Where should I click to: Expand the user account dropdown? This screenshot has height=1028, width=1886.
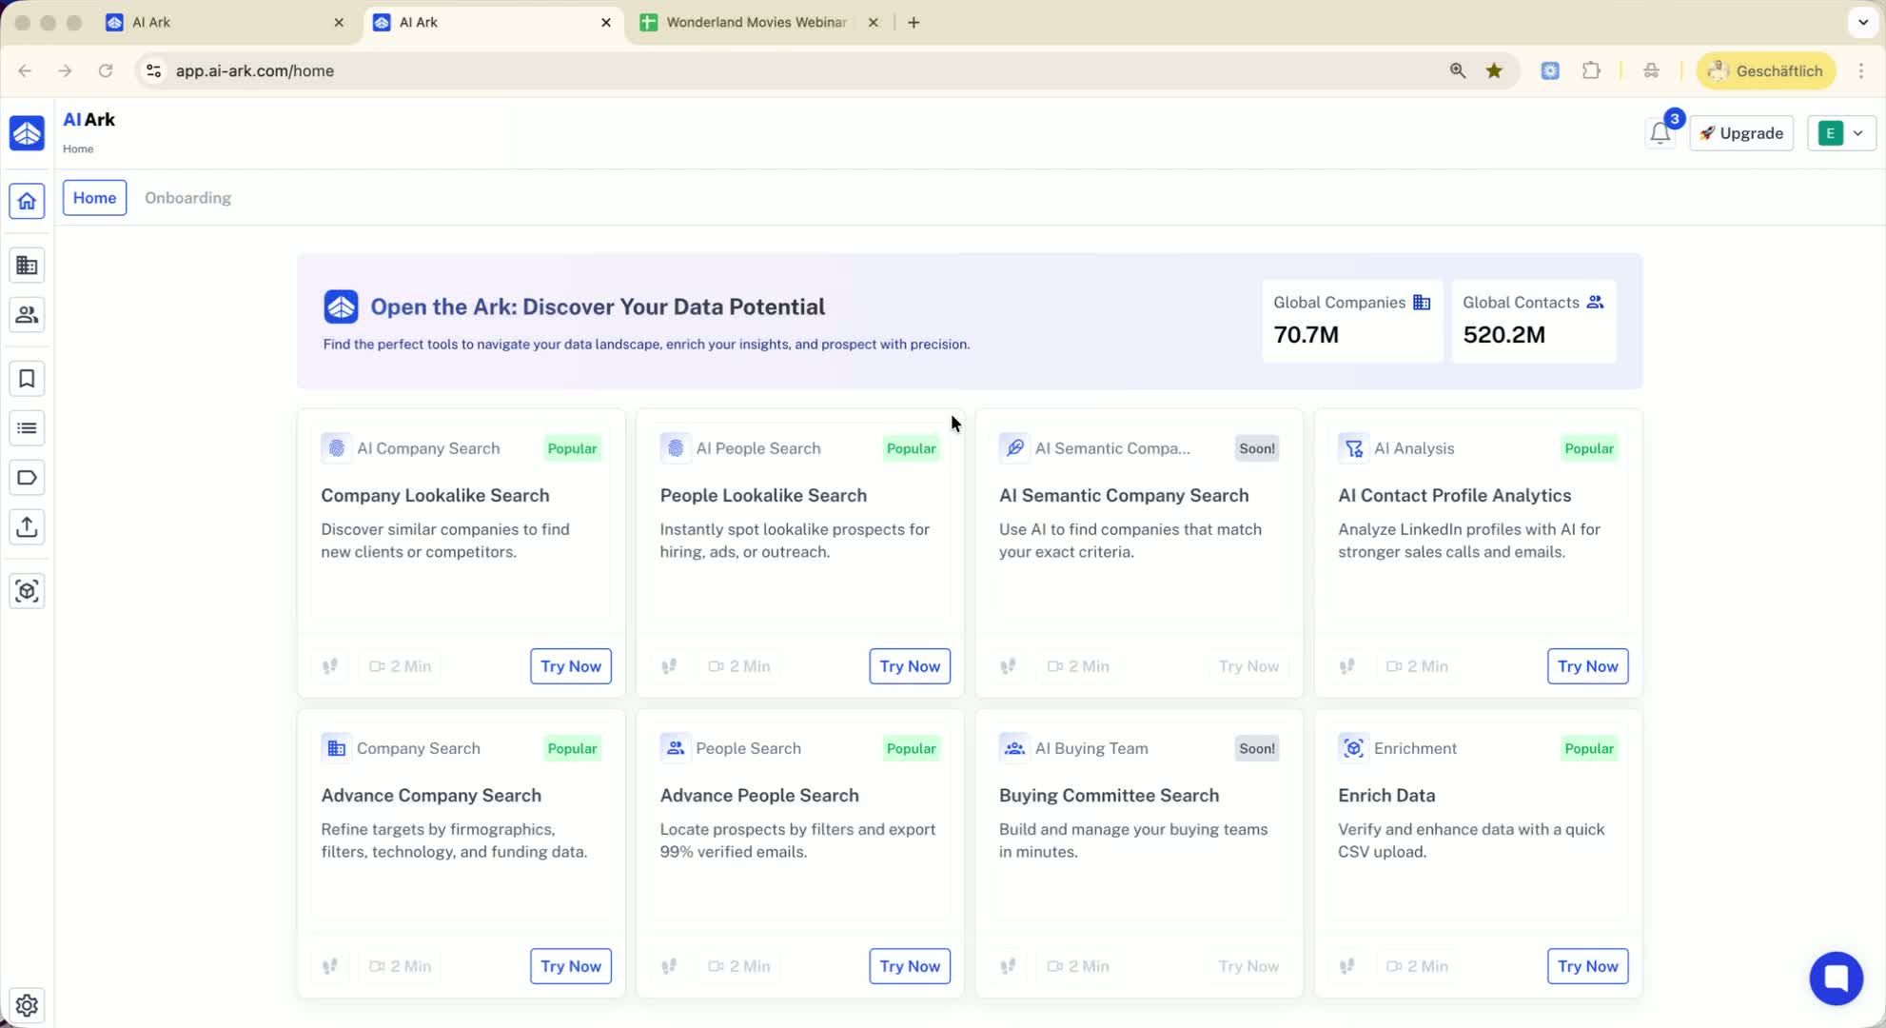1841,133
